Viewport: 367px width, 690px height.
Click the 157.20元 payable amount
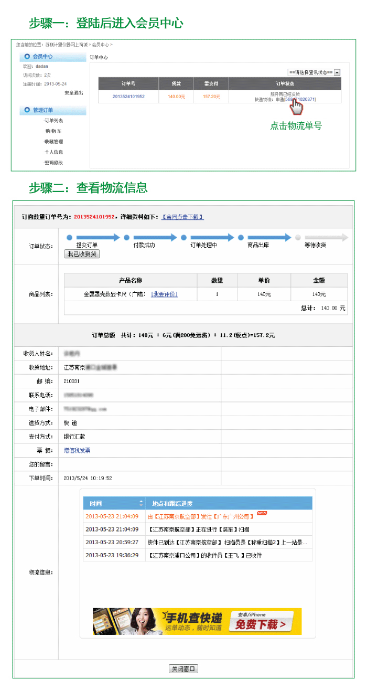(x=211, y=97)
